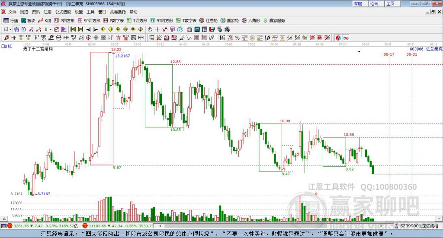Screen dimensions: 443x238
Task: Select the crosshair cursor tool
Action: coord(157,29)
